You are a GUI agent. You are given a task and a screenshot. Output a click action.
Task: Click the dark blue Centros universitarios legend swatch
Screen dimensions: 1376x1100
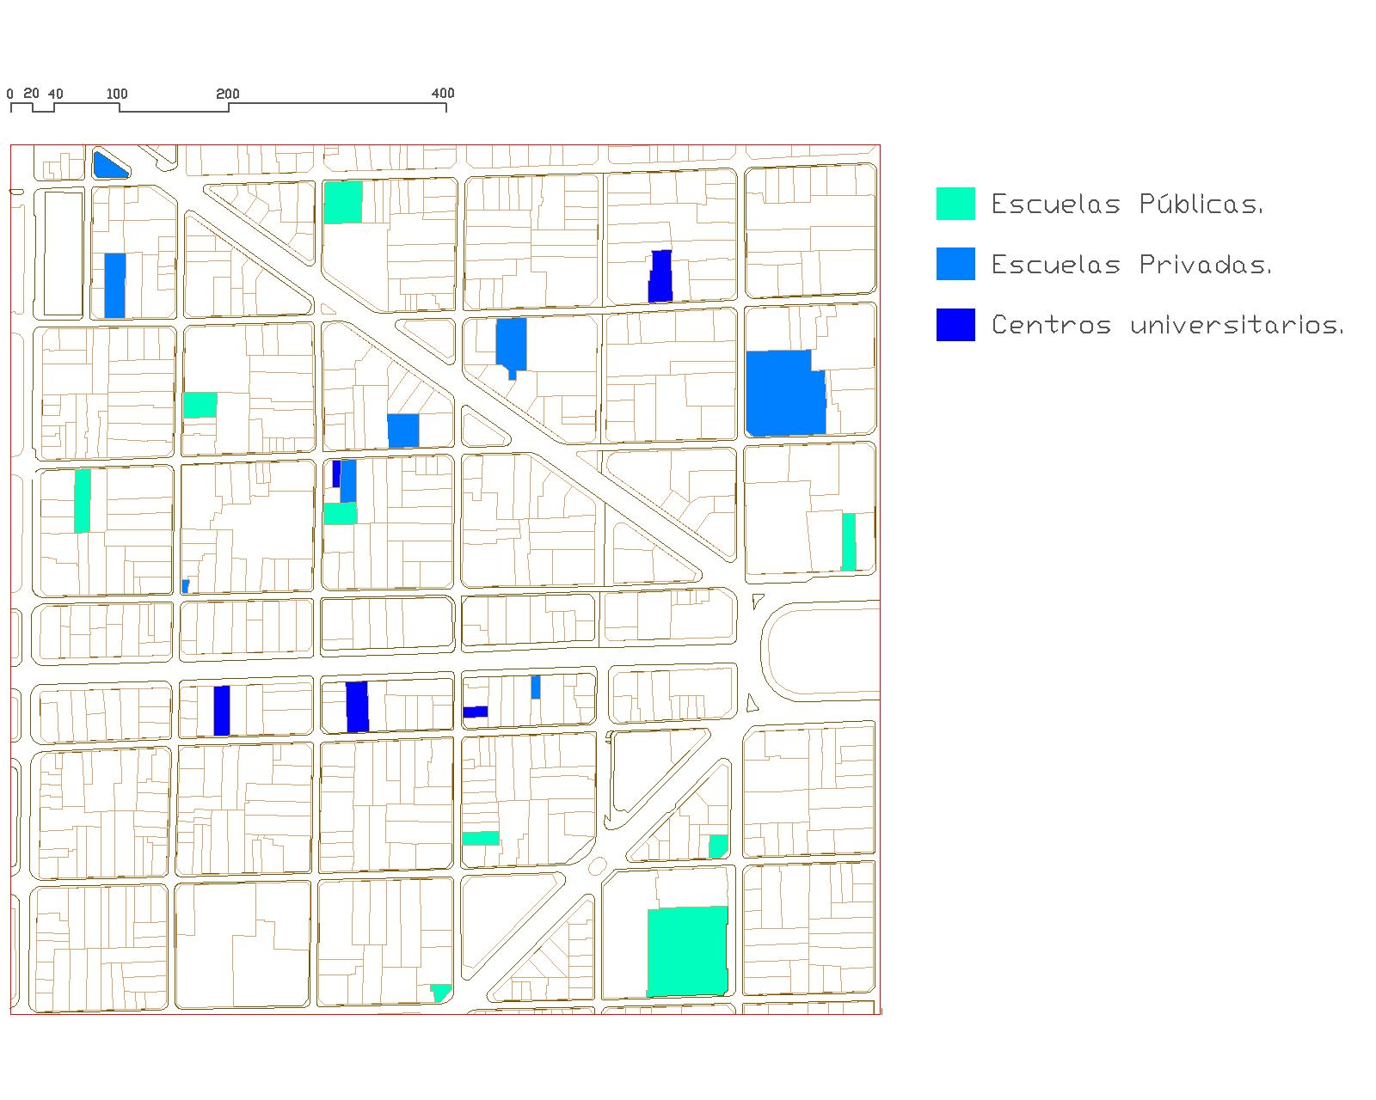tap(955, 325)
